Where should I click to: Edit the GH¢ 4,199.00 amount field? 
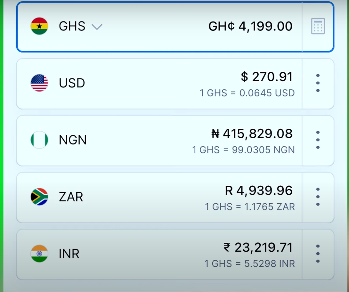point(251,26)
